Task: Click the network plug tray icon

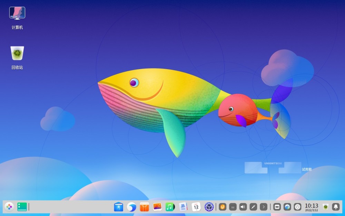Action: click(x=253, y=207)
